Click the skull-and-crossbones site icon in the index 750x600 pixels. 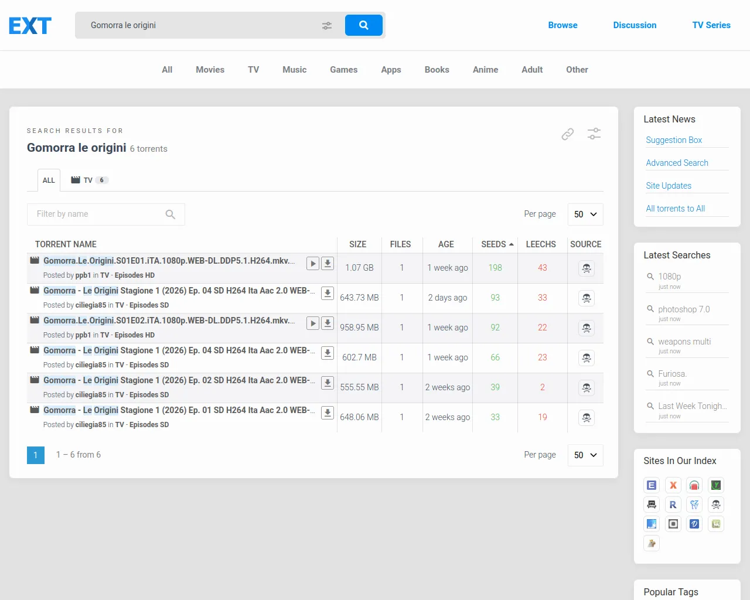tap(715, 504)
